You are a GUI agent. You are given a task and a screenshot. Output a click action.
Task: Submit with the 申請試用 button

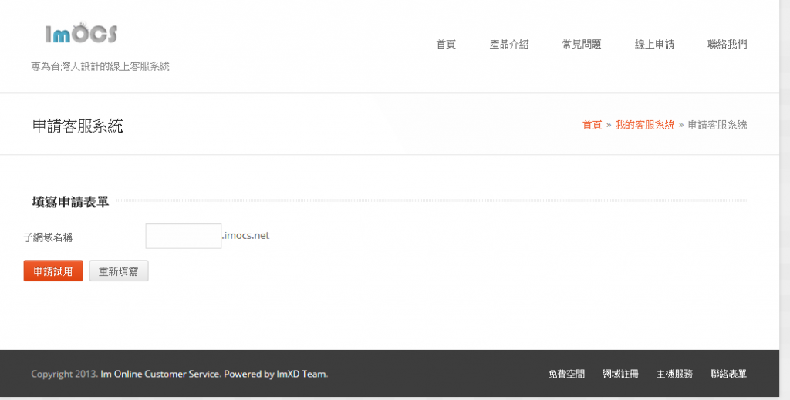53,271
